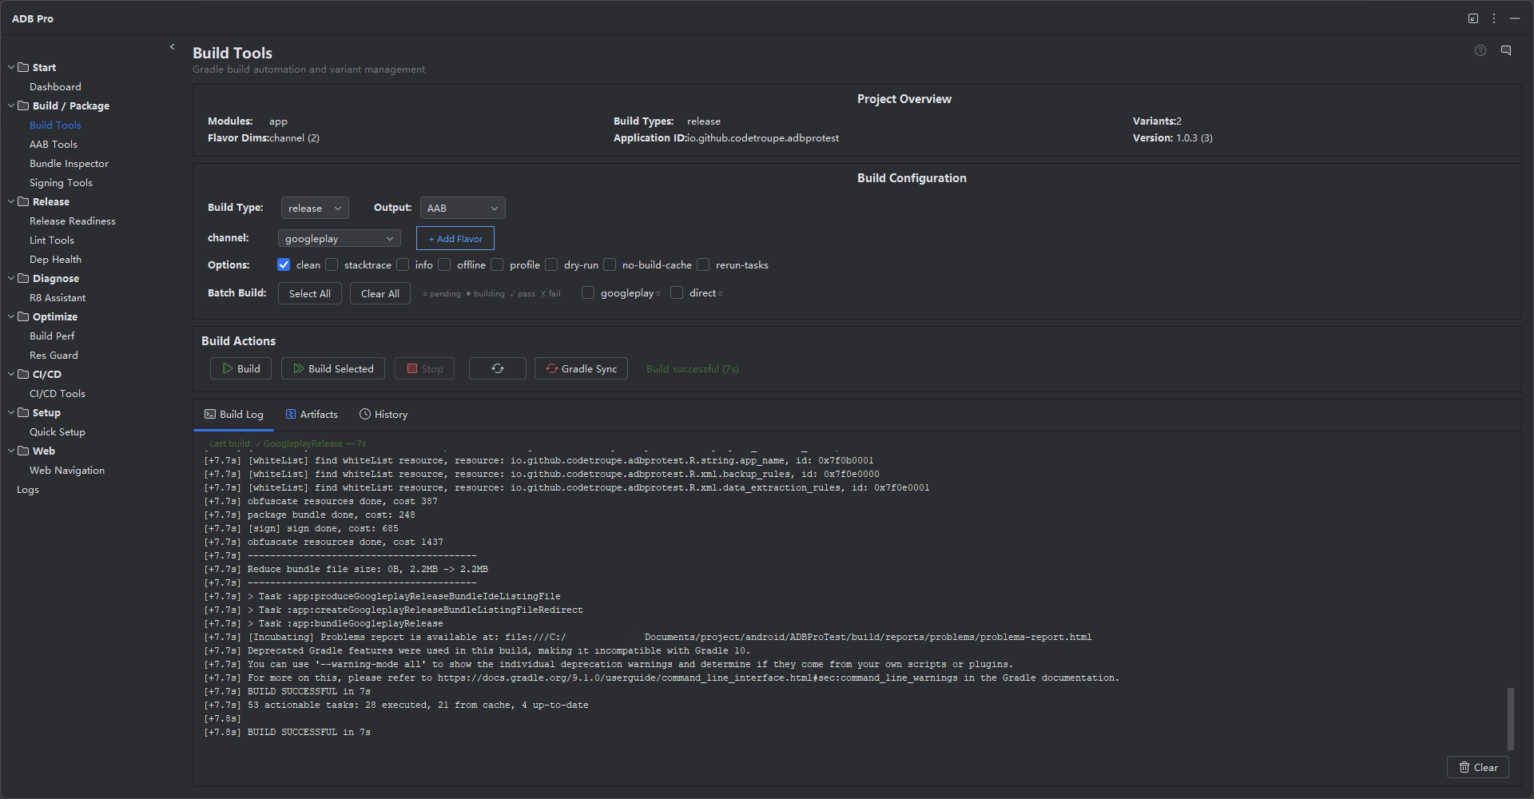Clear the build log with Clear button

pos(1478,767)
